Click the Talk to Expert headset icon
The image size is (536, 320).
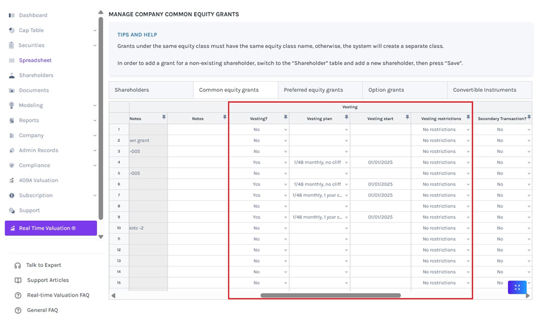point(18,265)
